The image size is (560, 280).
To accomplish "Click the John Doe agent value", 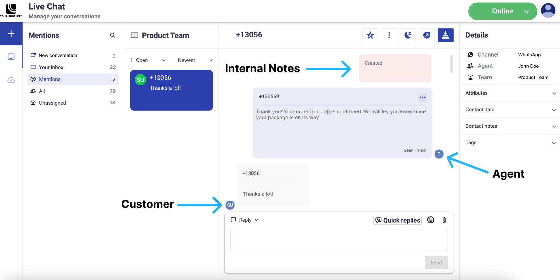I will (528, 66).
